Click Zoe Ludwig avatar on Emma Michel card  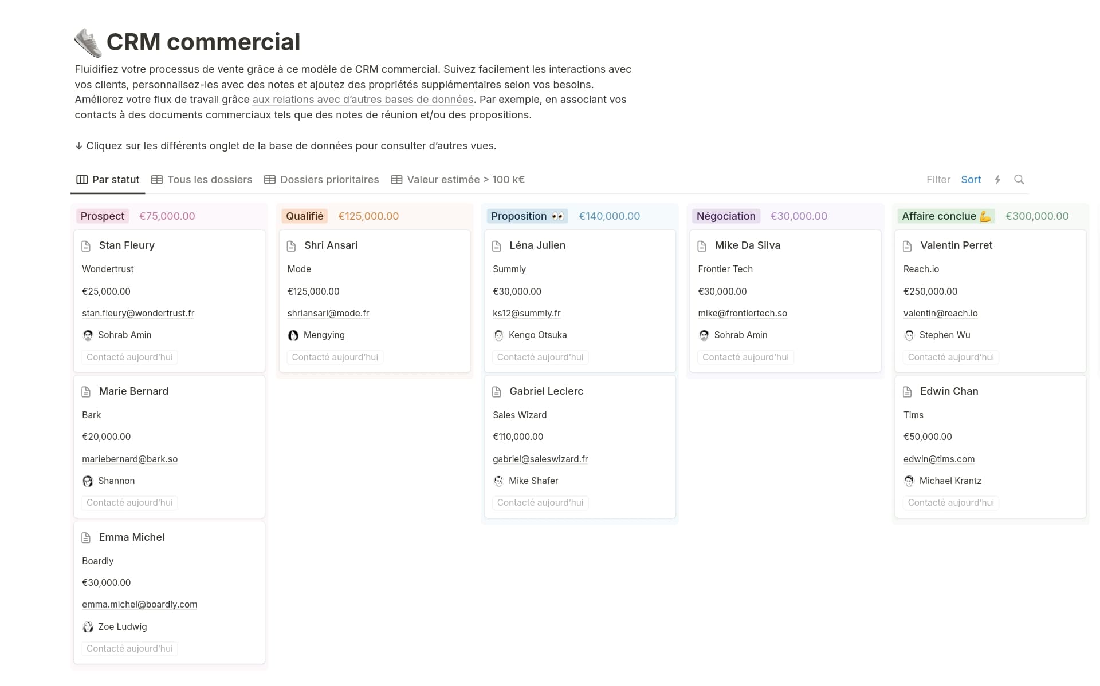point(88,627)
